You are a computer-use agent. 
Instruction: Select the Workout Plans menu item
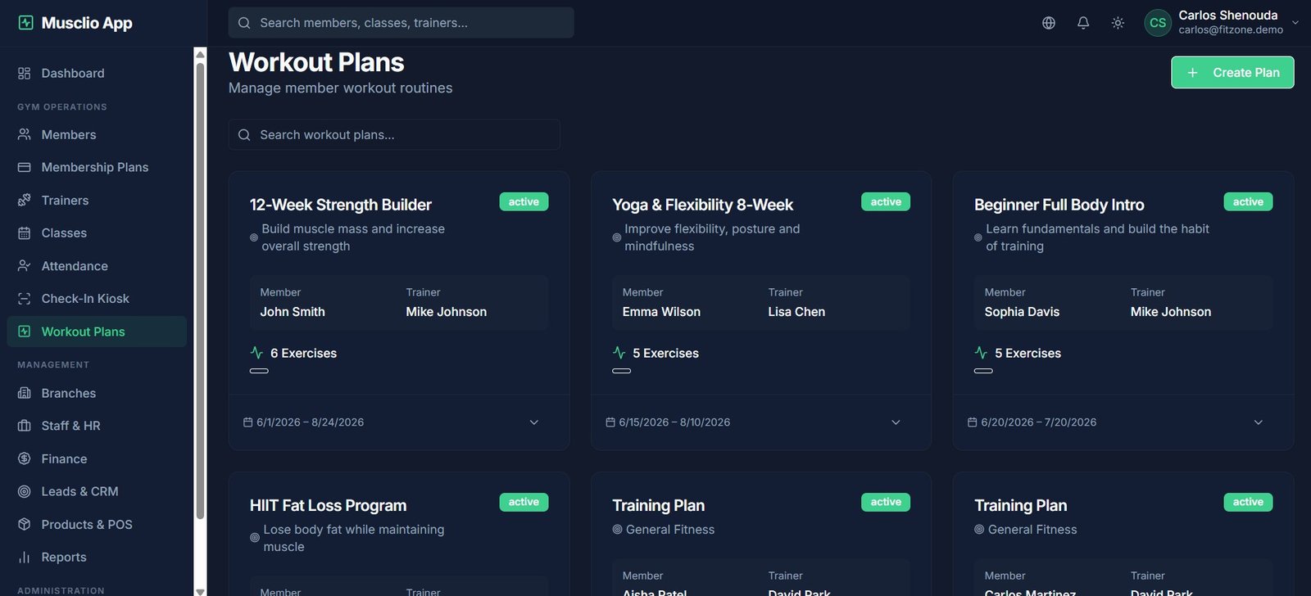[97, 332]
